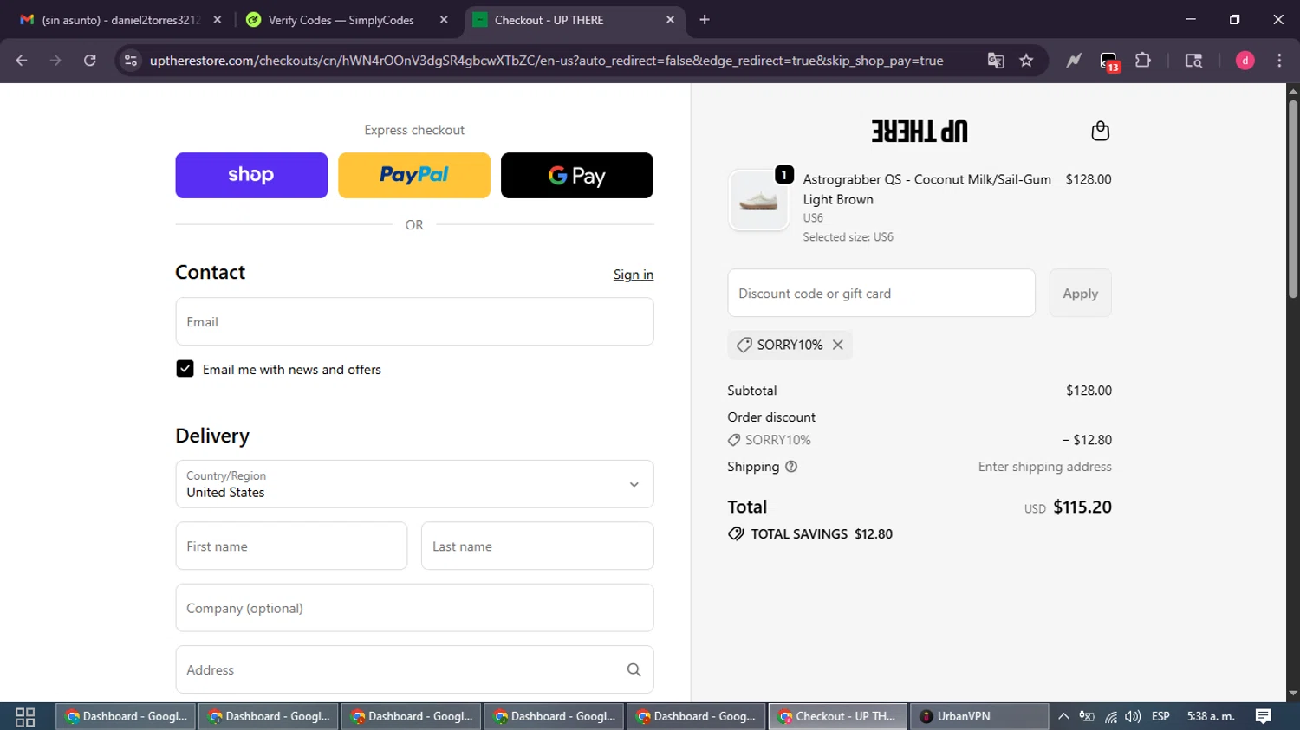Close the Verify Codes SimplyCodes tab
This screenshot has width=1300, height=730.
tap(444, 20)
